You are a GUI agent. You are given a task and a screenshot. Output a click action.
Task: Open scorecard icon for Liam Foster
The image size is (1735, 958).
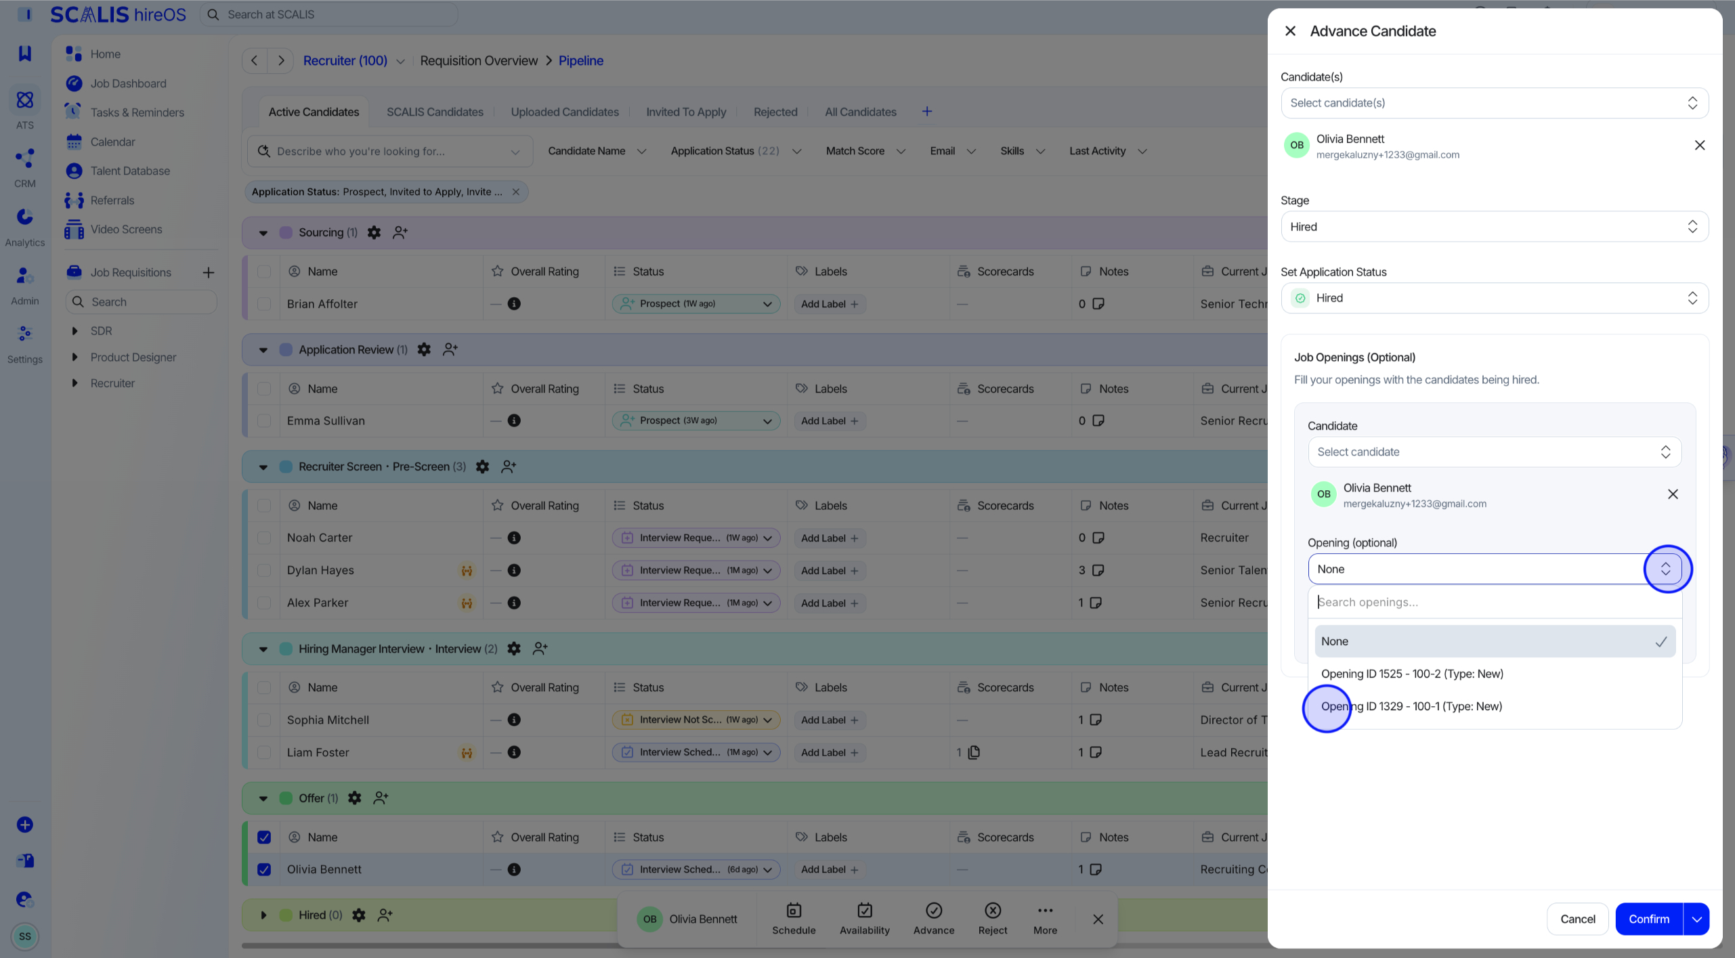(x=974, y=753)
